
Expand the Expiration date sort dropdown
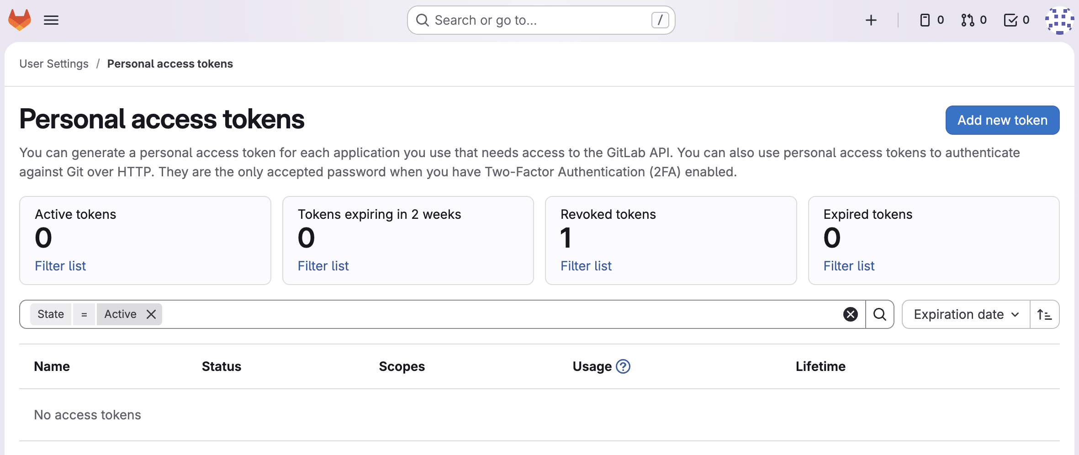coord(966,314)
